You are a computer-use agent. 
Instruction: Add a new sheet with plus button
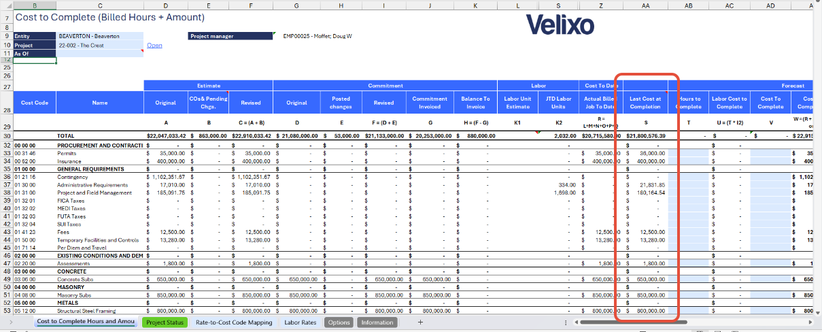click(420, 322)
